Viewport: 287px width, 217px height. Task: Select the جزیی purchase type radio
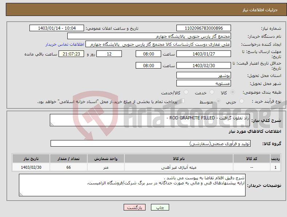(x=242, y=101)
